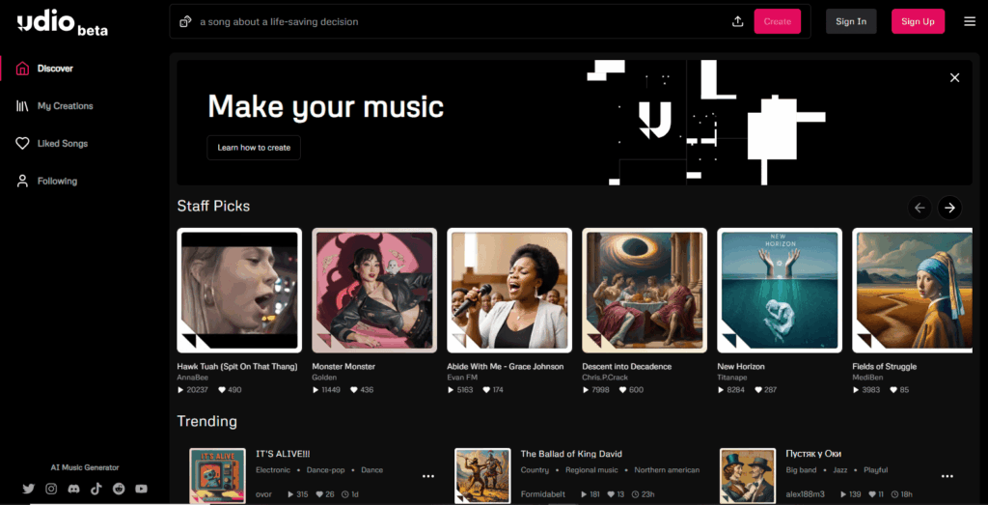Open the TikTok social icon
The width and height of the screenshot is (988, 505).
point(96,489)
